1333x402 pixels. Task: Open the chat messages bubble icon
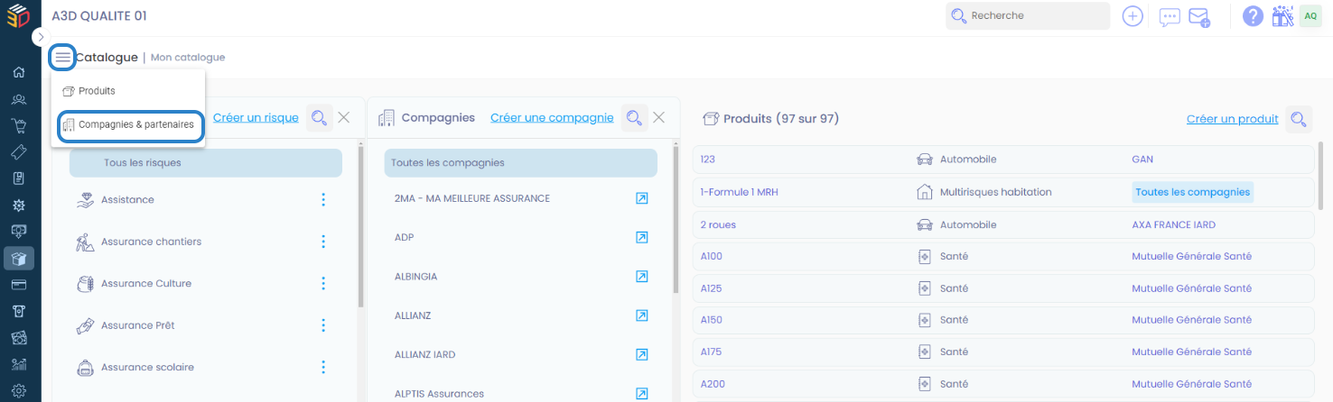[x=1170, y=17]
